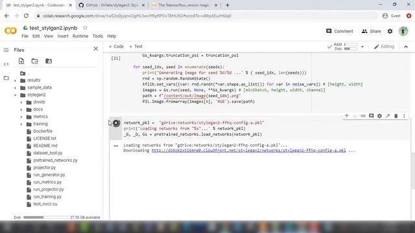Screen dimensions: 415x233
Task: Copy link to cell icon
Action: coord(363,116)
